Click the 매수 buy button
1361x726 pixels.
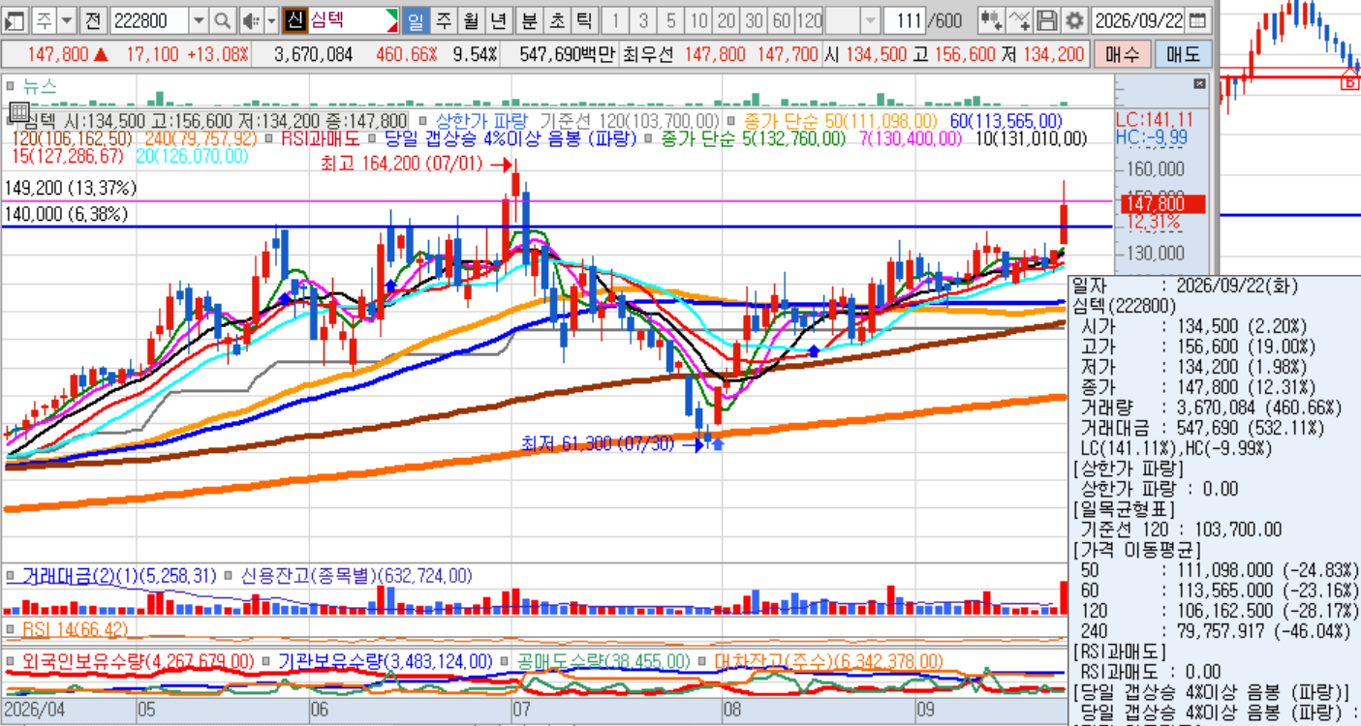[x=1122, y=54]
